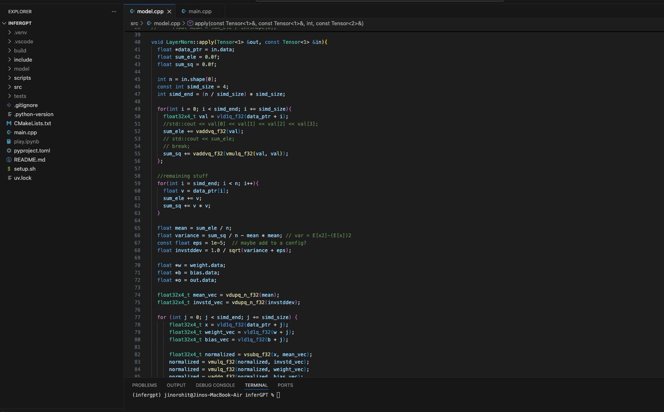Click in the terminal prompt input
Image resolution: width=664 pixels, height=412 pixels.
(278, 395)
